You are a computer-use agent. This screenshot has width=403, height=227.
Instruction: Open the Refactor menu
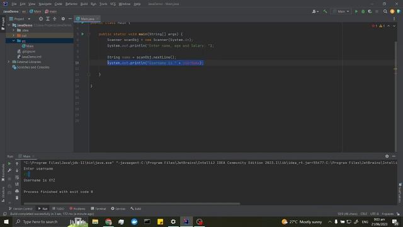coord(71,4)
